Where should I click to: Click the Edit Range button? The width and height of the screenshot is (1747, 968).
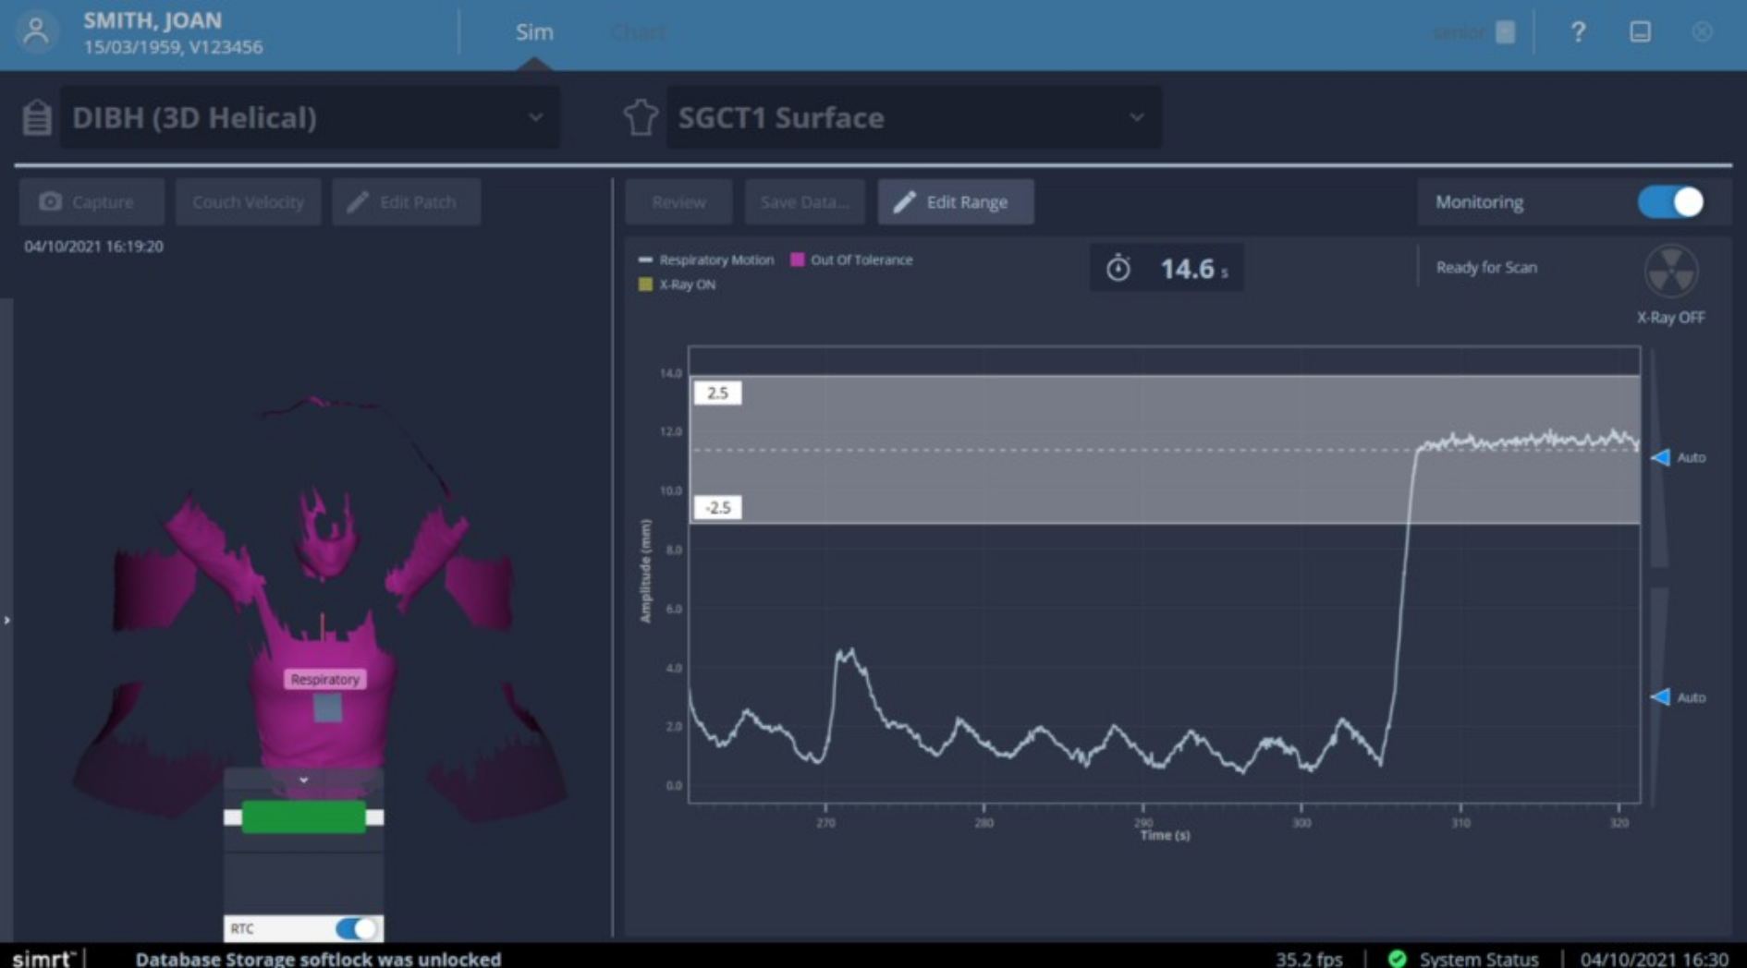(x=955, y=202)
